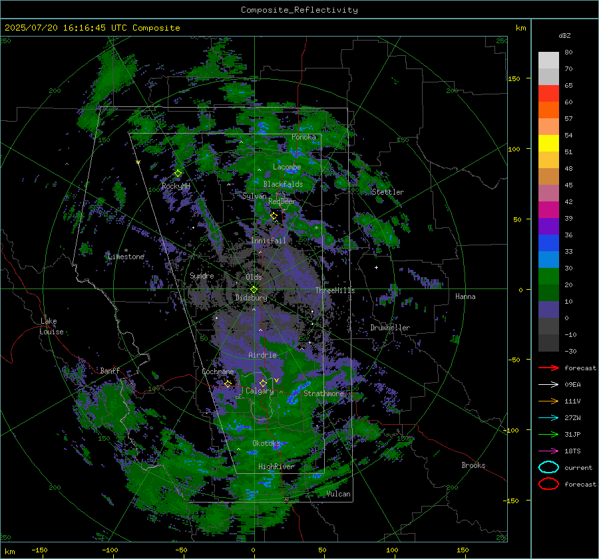The width and height of the screenshot is (599, 559).
Task: Click the blue storm cell west of Strathmore
Action: point(298,392)
